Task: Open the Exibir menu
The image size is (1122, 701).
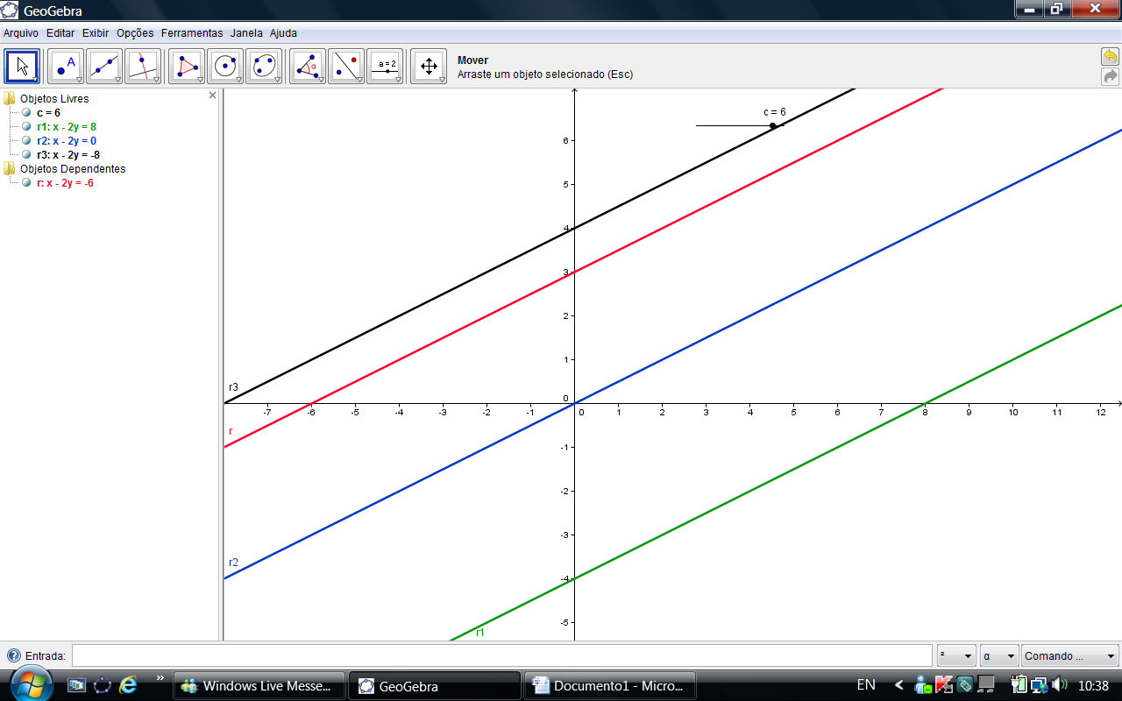Action: point(96,33)
